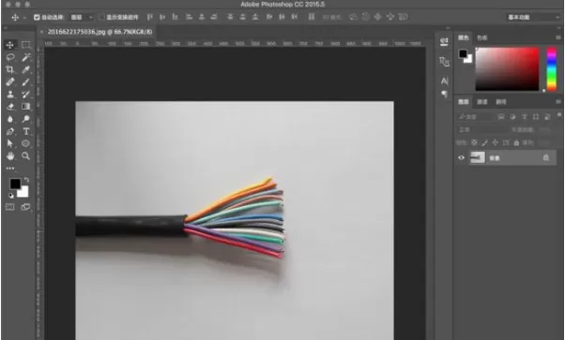Select the 2016622175036.jpg document tab
The width and height of the screenshot is (565, 340).
point(99,32)
